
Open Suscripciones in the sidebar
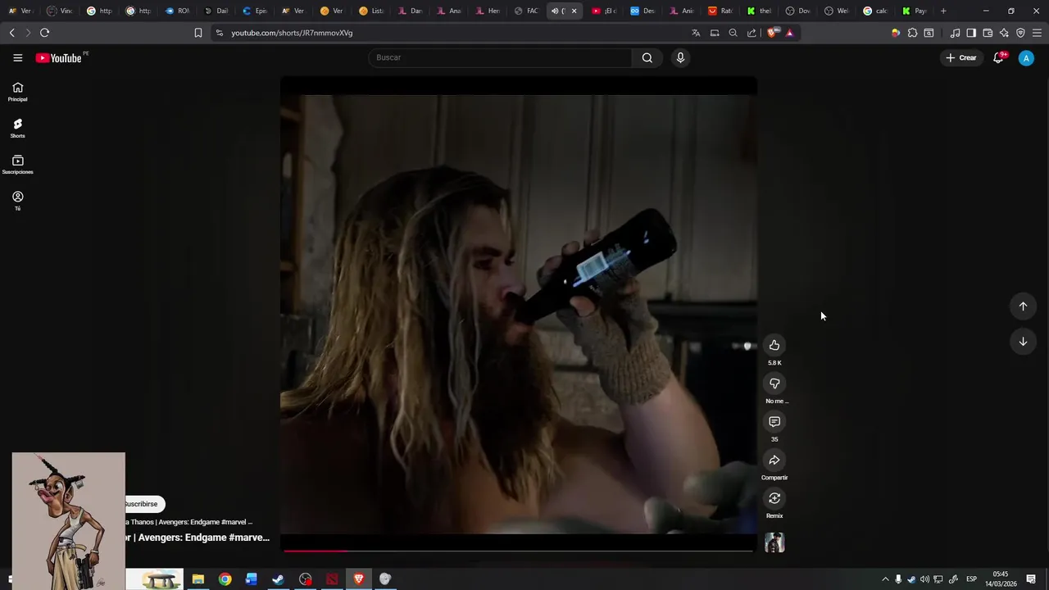[x=18, y=165]
